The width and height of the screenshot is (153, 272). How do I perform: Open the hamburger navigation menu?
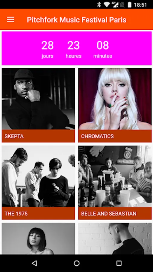tap(10, 20)
